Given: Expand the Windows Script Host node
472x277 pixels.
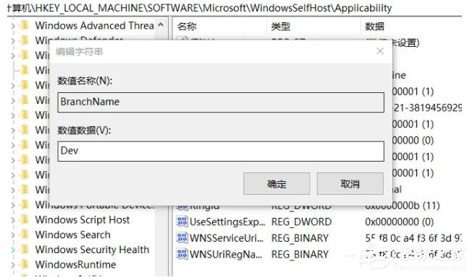Looking at the screenshot, I should pyautogui.click(x=13, y=220).
